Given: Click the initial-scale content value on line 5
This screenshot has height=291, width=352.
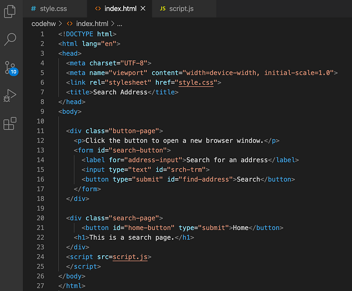Looking at the screenshot, I should (x=297, y=73).
